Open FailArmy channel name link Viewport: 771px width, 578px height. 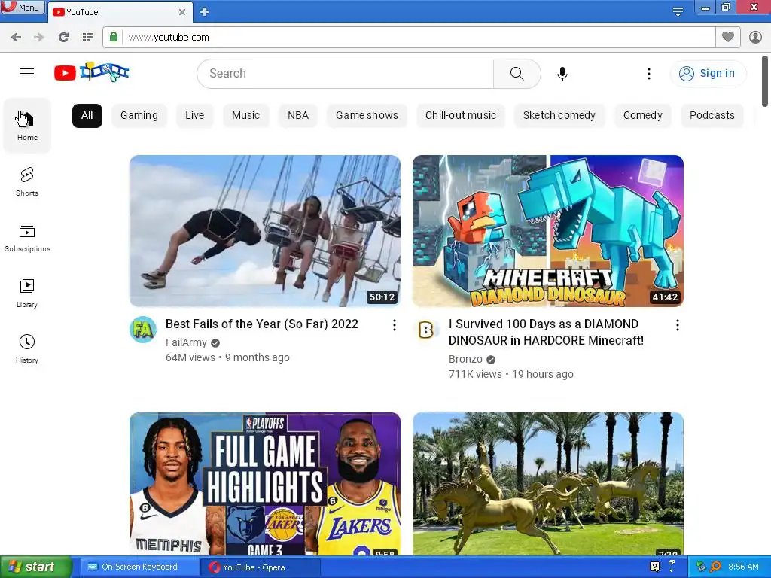(186, 342)
